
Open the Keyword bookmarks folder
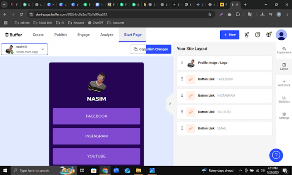[76, 23]
